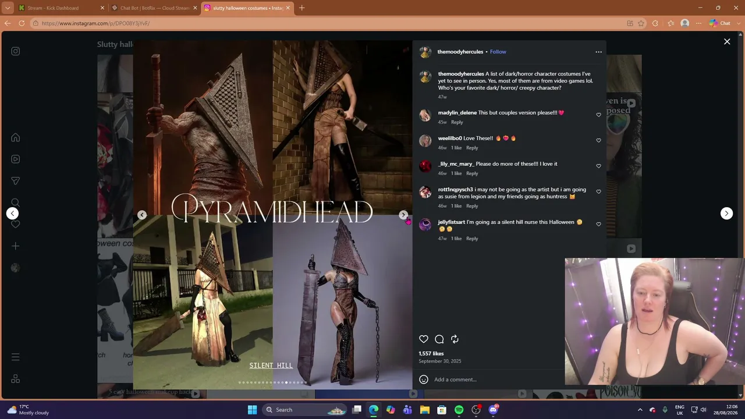Show previous carousel image
This screenshot has width=745, height=419.
[x=142, y=215]
